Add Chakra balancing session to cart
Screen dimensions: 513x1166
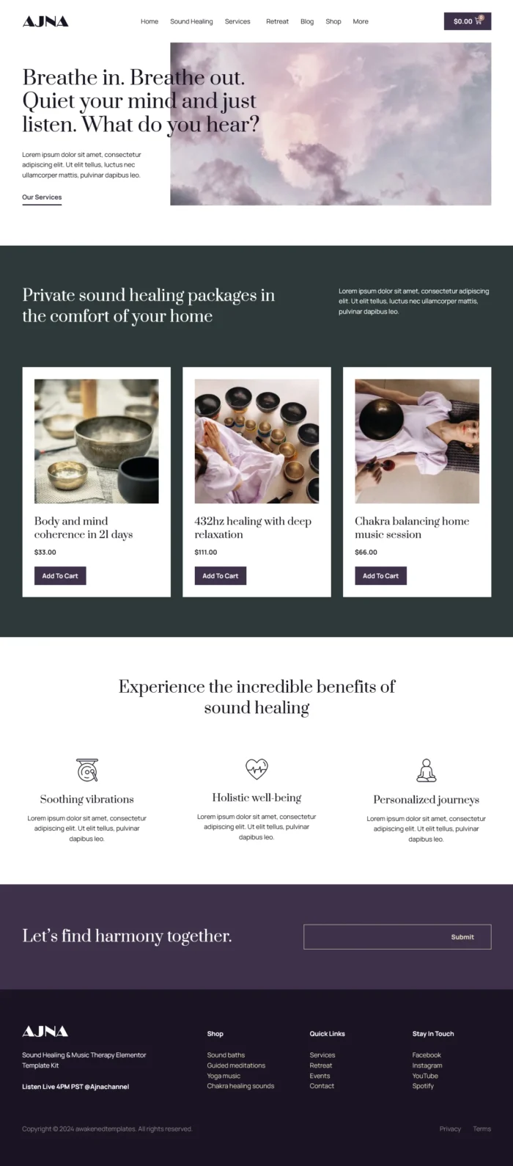[x=380, y=576]
